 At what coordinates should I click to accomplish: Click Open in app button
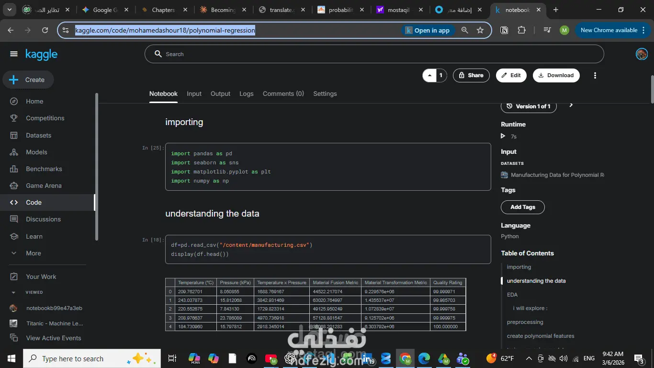pos(428,30)
